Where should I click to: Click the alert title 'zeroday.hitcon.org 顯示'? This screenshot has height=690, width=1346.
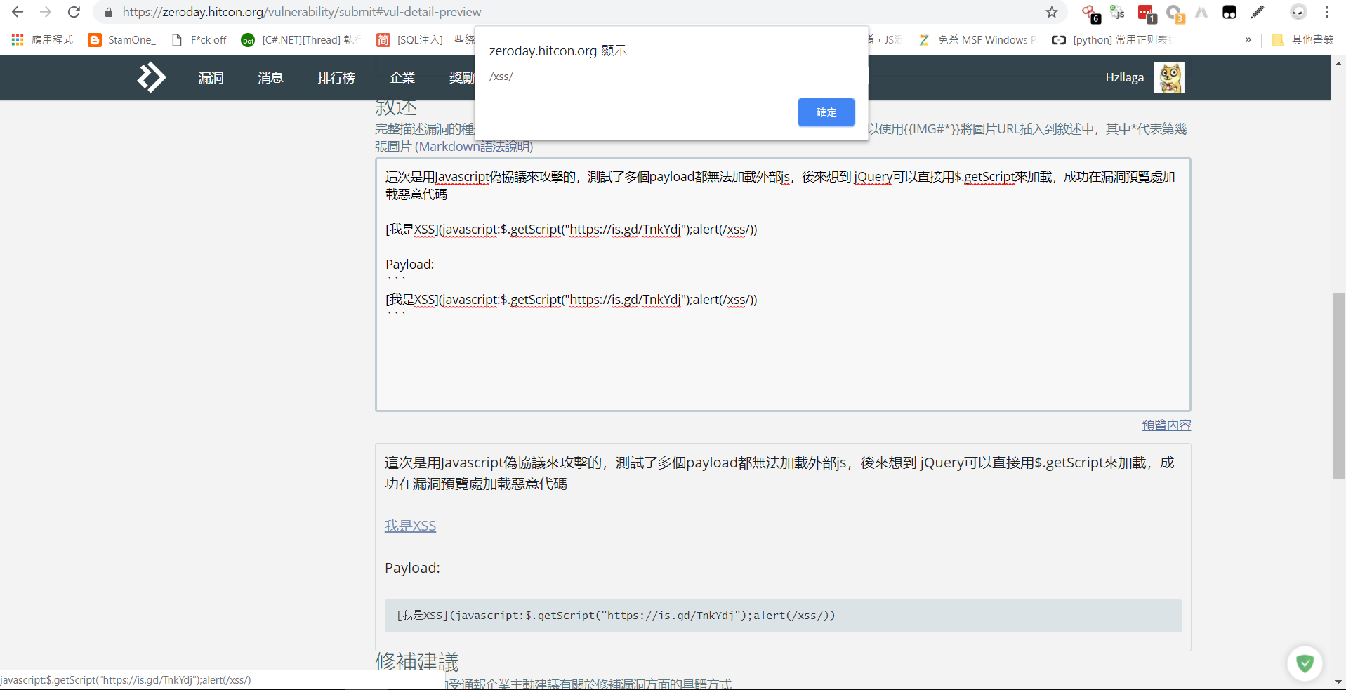click(558, 51)
